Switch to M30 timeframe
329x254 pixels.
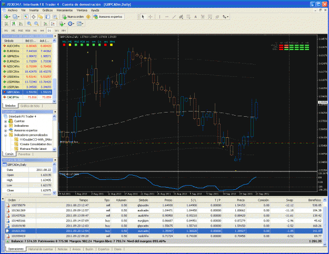tap(28, 31)
